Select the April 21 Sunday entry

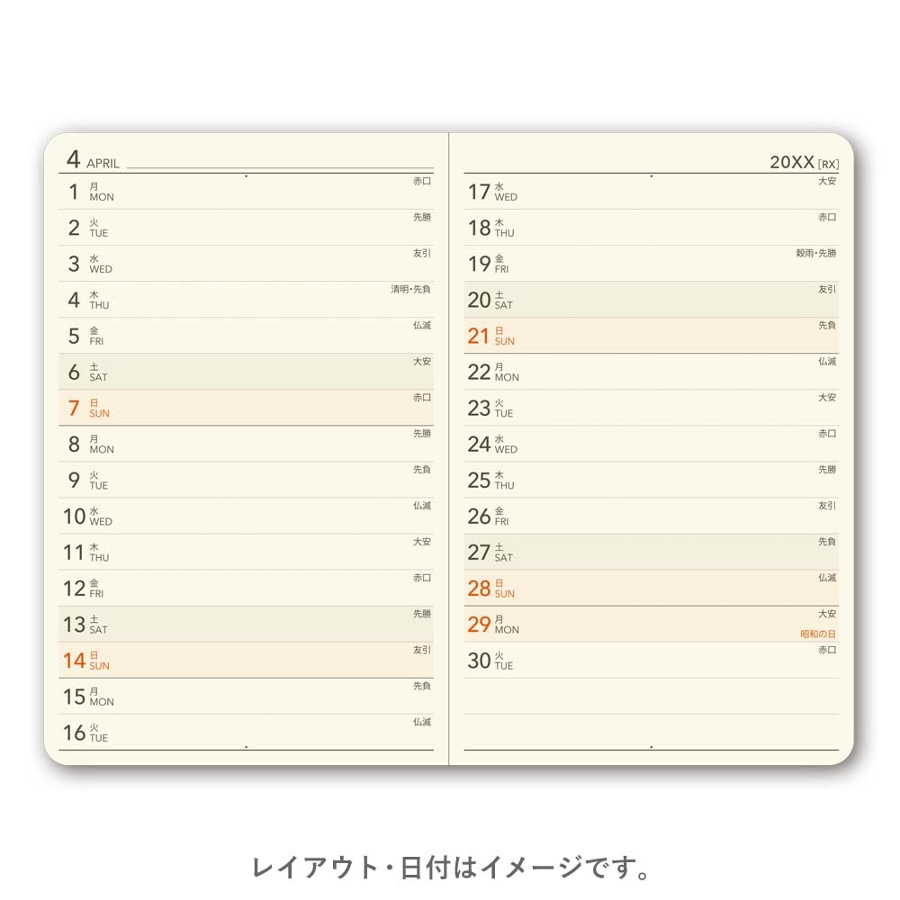651,336
